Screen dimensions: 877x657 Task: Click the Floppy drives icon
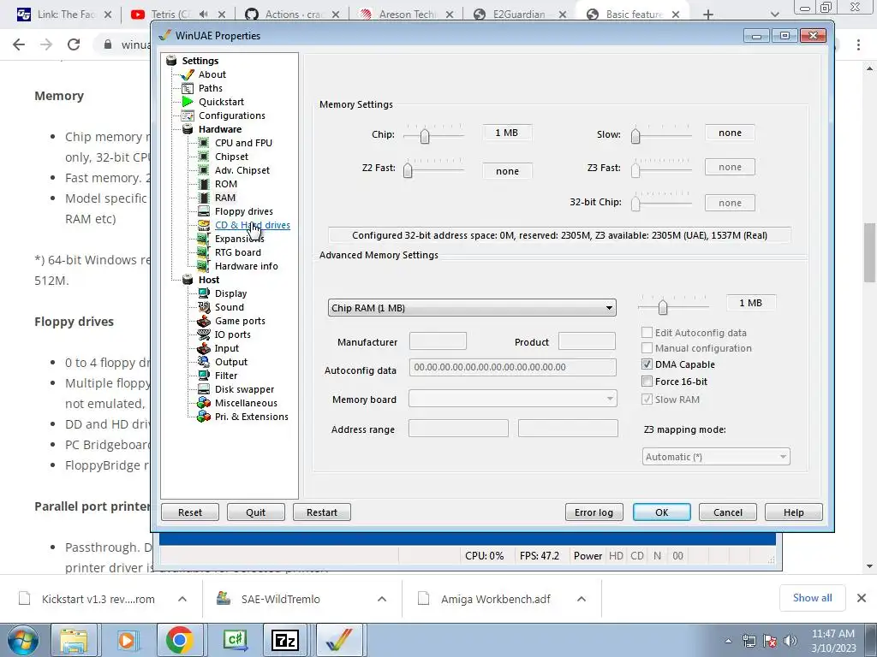(x=204, y=211)
